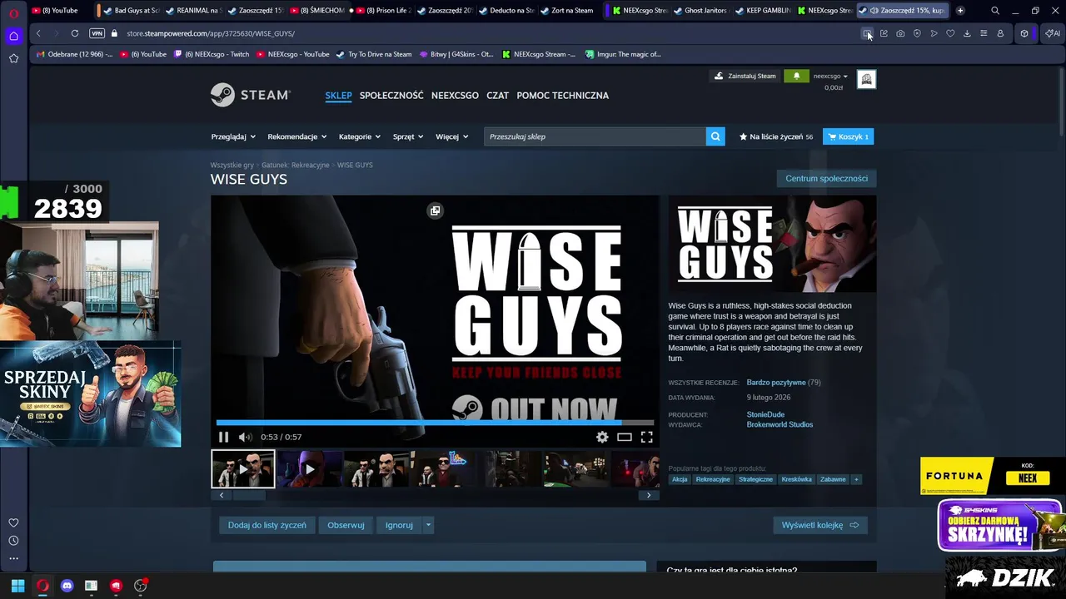
Task: Mute the trailer volume speaker icon
Action: 245,437
